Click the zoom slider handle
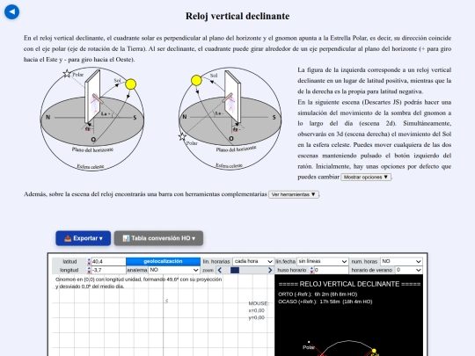 click(x=235, y=270)
